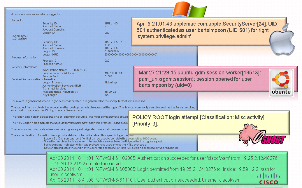302x188 pixels.
Task: Click the Cisco logo
Action: click(269, 179)
